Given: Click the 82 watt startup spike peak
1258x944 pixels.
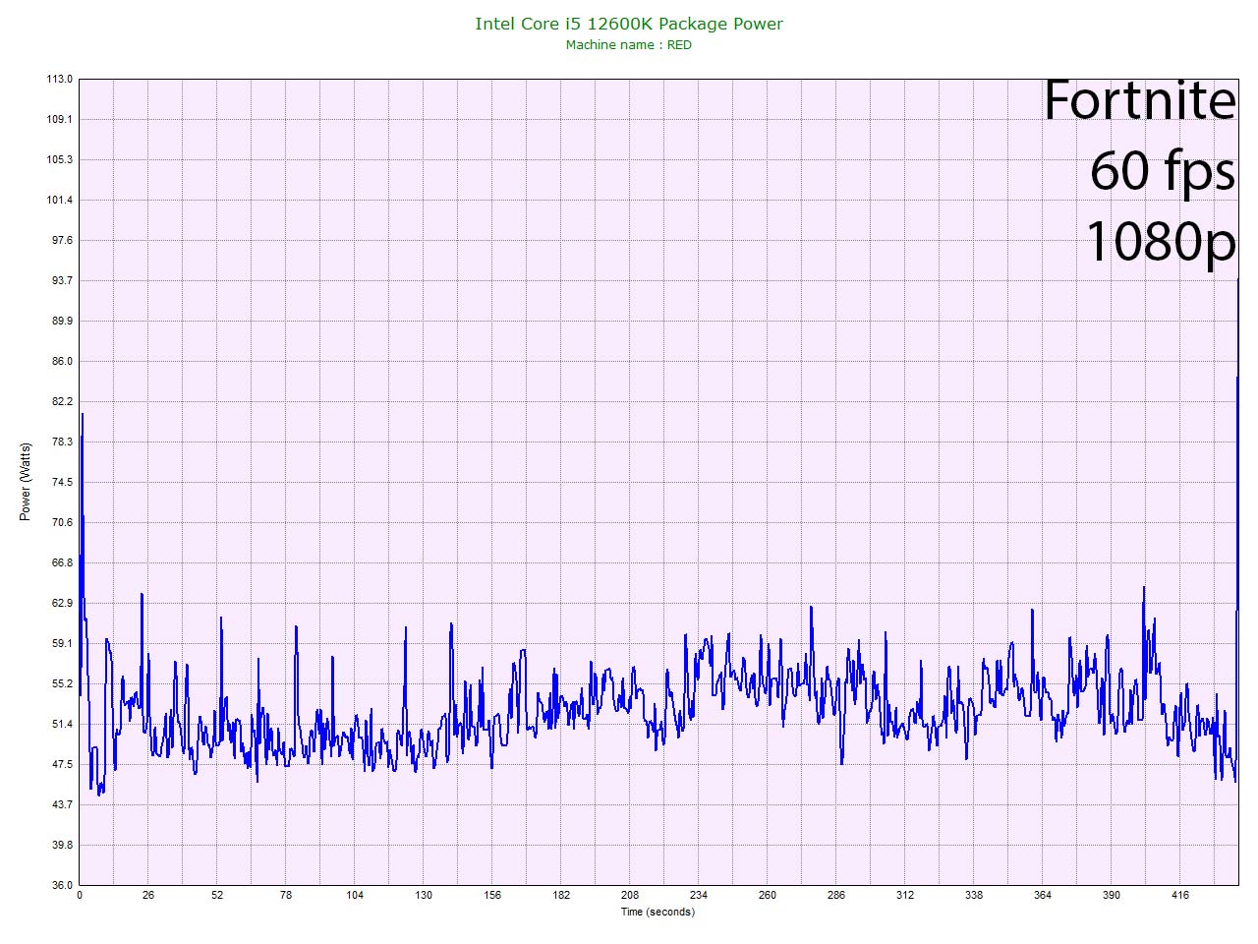Looking at the screenshot, I should click(x=82, y=415).
